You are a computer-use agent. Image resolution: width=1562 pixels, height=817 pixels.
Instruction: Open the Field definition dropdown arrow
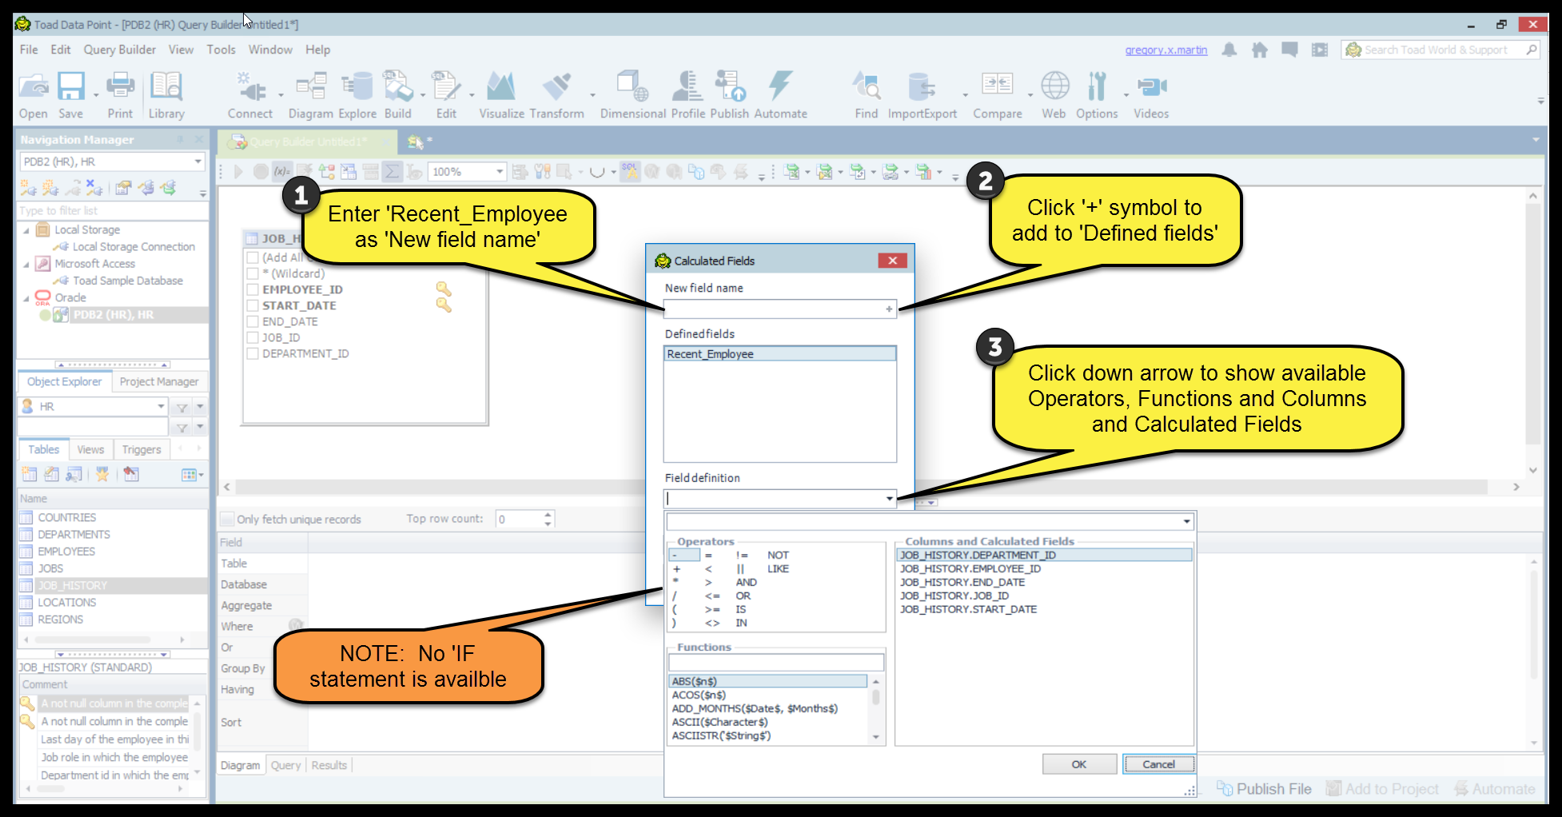coord(890,499)
